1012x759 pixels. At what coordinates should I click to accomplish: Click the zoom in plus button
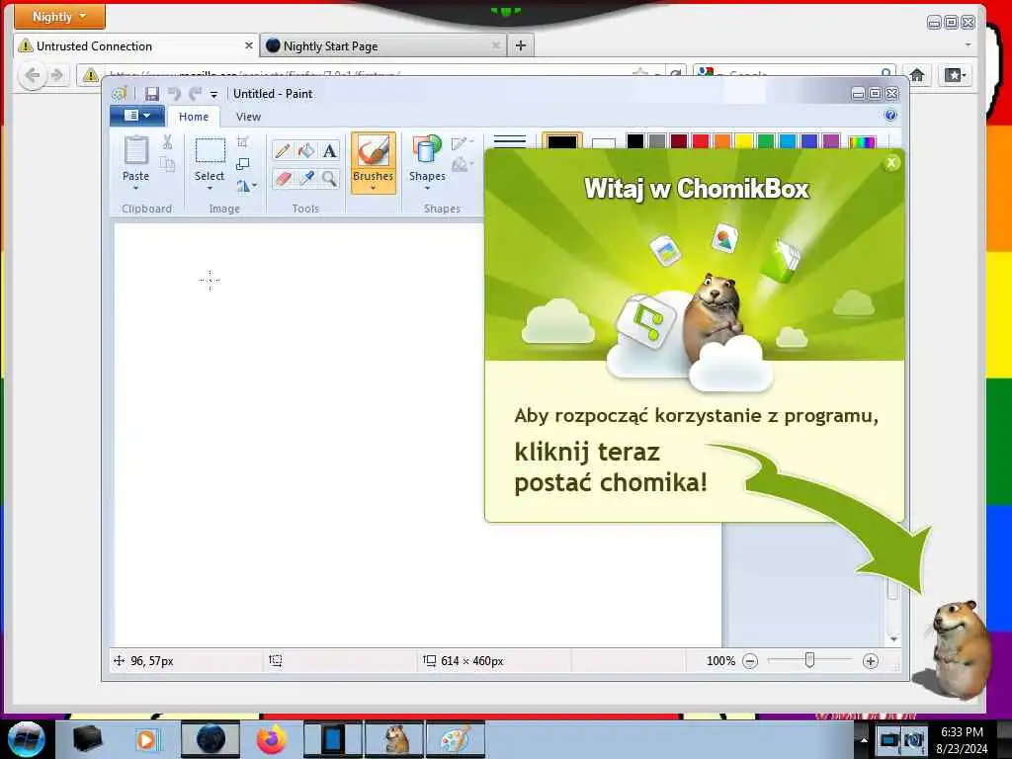(870, 661)
